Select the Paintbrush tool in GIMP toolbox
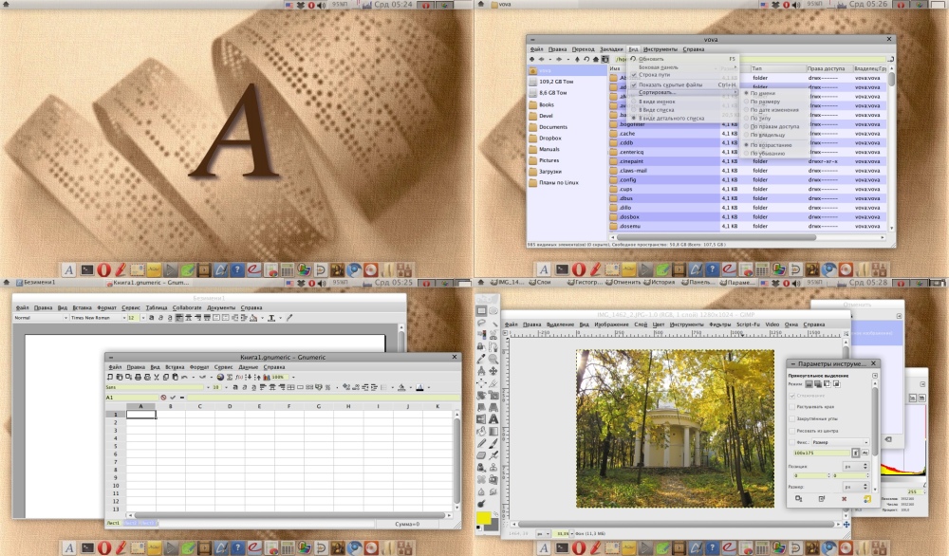Screen dimensions: 949x556 click(x=493, y=443)
